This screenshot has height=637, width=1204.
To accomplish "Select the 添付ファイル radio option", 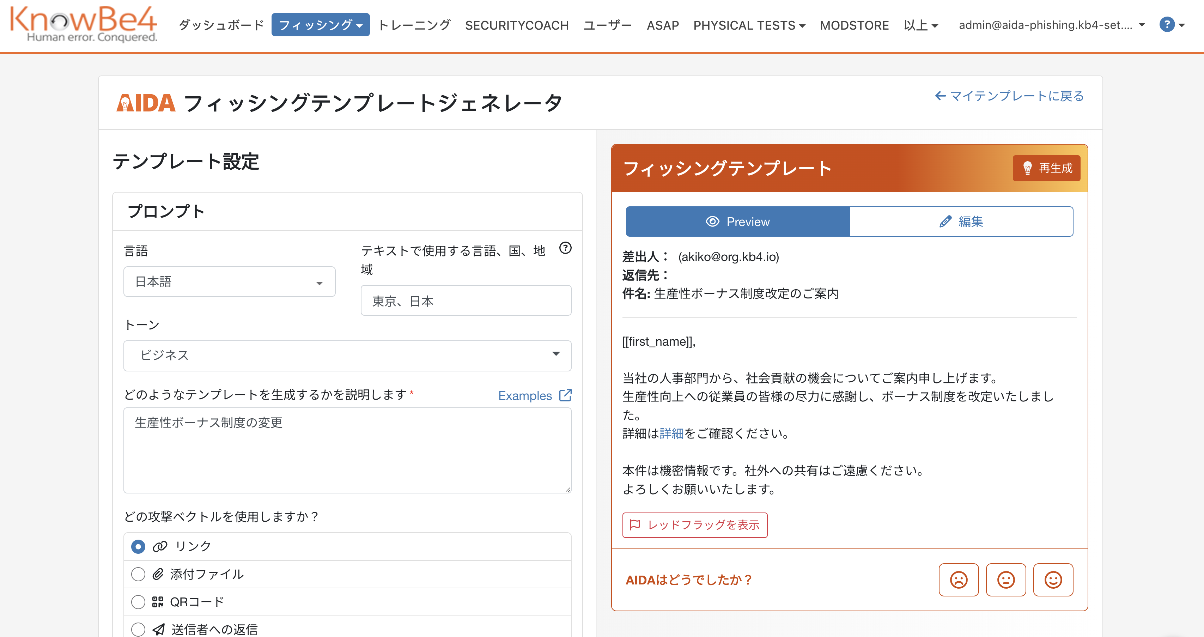I will (x=138, y=574).
